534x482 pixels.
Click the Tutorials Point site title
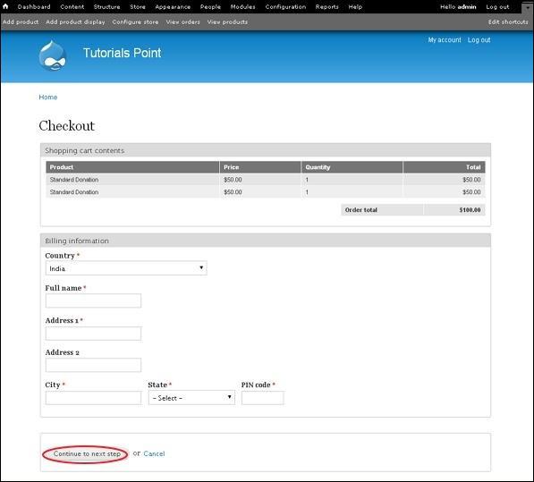[122, 53]
